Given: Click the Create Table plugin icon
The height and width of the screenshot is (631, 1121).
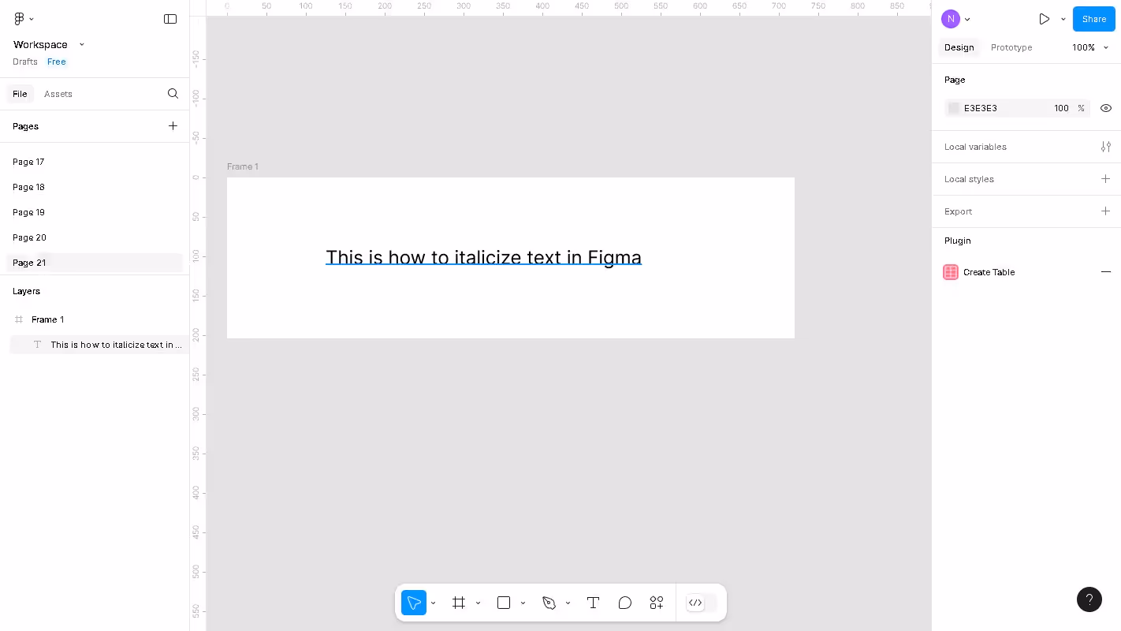Looking at the screenshot, I should click(951, 272).
